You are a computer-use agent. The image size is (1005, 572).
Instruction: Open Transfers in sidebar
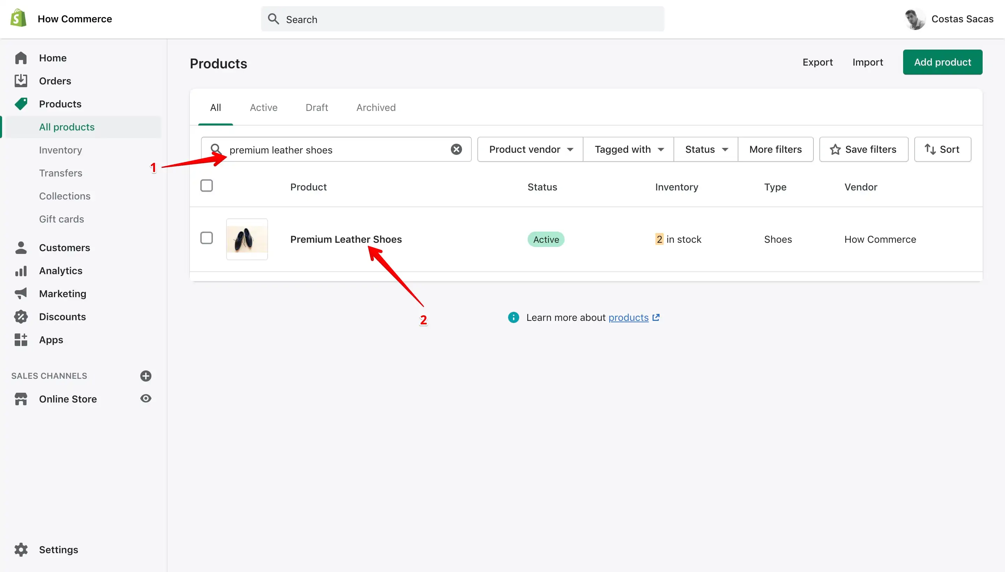(x=60, y=173)
